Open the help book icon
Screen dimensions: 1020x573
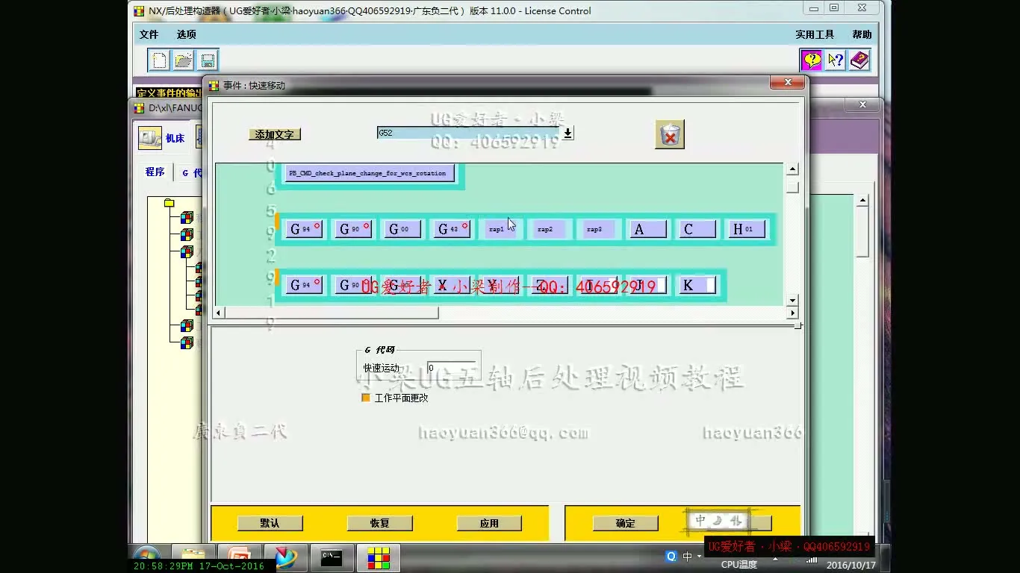tap(859, 60)
